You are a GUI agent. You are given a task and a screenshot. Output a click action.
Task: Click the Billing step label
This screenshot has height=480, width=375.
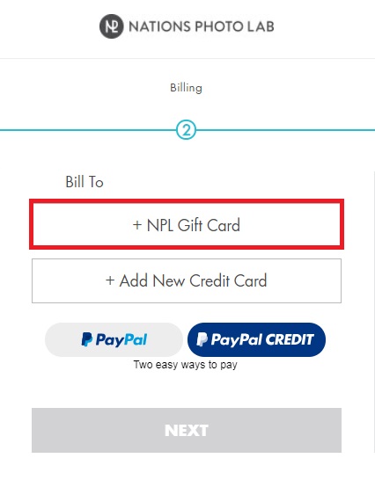[x=186, y=88]
